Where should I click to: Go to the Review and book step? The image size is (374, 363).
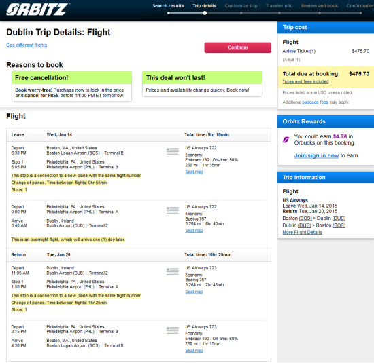tap(320, 6)
